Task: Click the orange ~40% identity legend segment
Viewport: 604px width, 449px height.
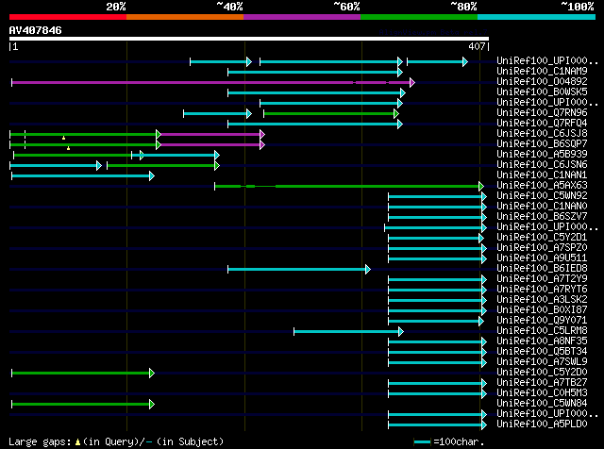Action: [185, 17]
